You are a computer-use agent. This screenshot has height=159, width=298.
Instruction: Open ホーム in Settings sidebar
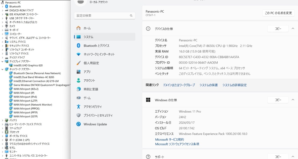tap(105, 28)
